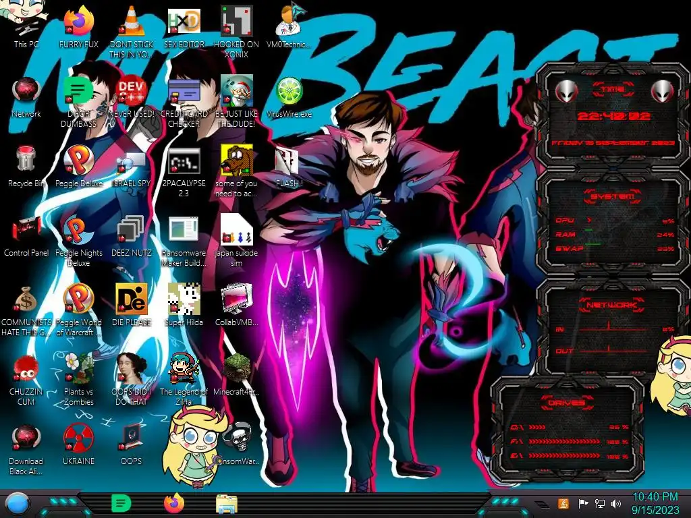Click the SYSTEM widget header
The image size is (691, 518).
[x=613, y=196]
